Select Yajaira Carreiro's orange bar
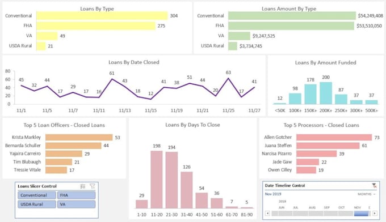386x222 pixels. [x=64, y=153]
